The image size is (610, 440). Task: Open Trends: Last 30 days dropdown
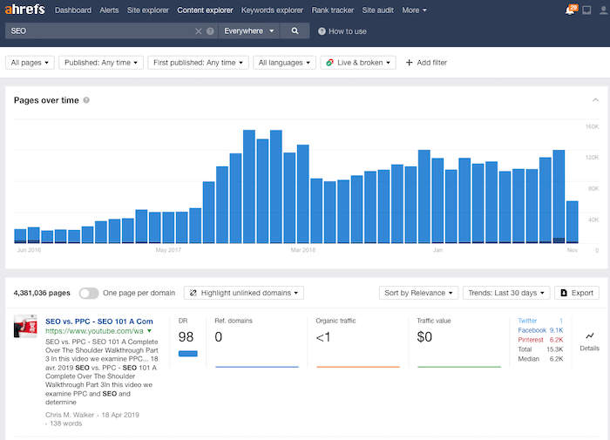(506, 293)
